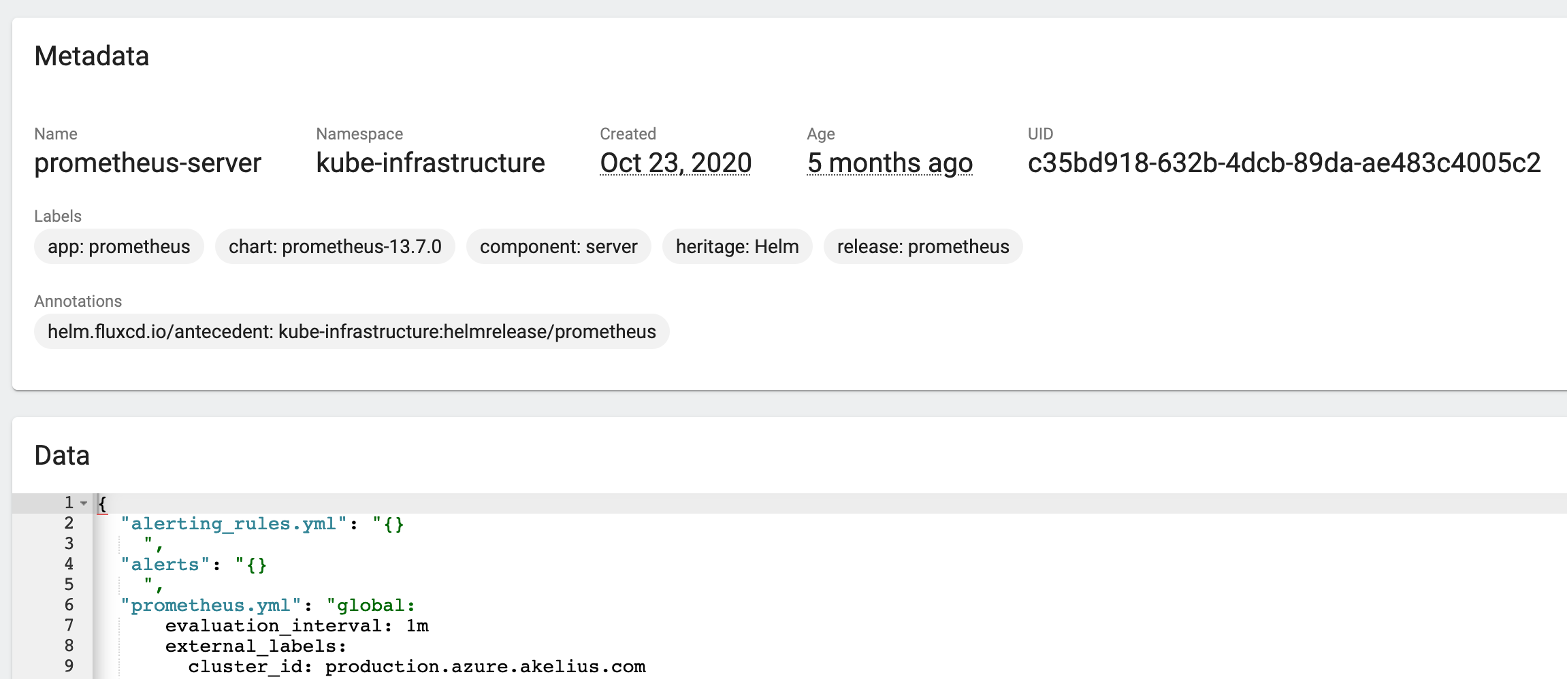This screenshot has height=679, width=1567.
Task: Click the underlined "5 months ago" age value
Action: tap(889, 163)
